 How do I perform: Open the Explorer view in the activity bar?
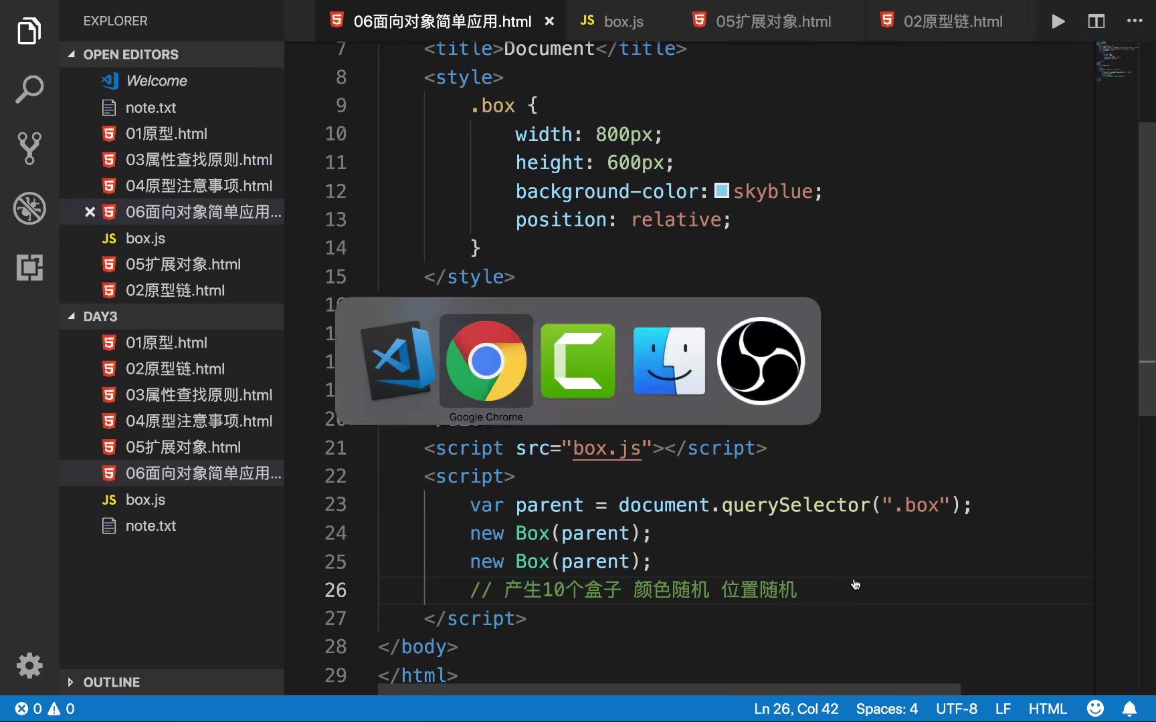click(29, 31)
